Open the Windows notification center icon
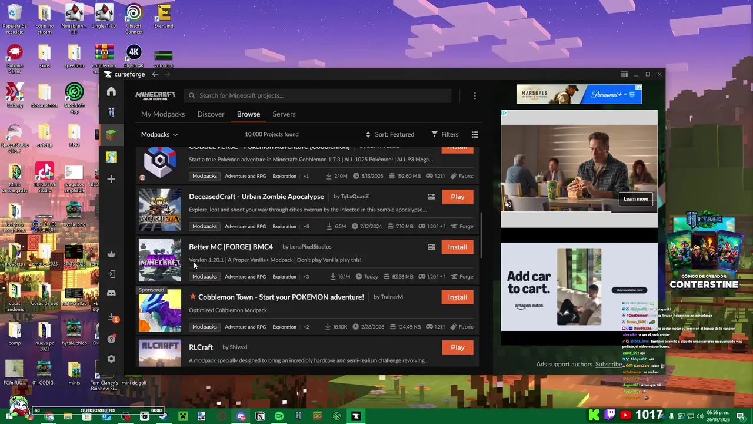 tap(741, 416)
